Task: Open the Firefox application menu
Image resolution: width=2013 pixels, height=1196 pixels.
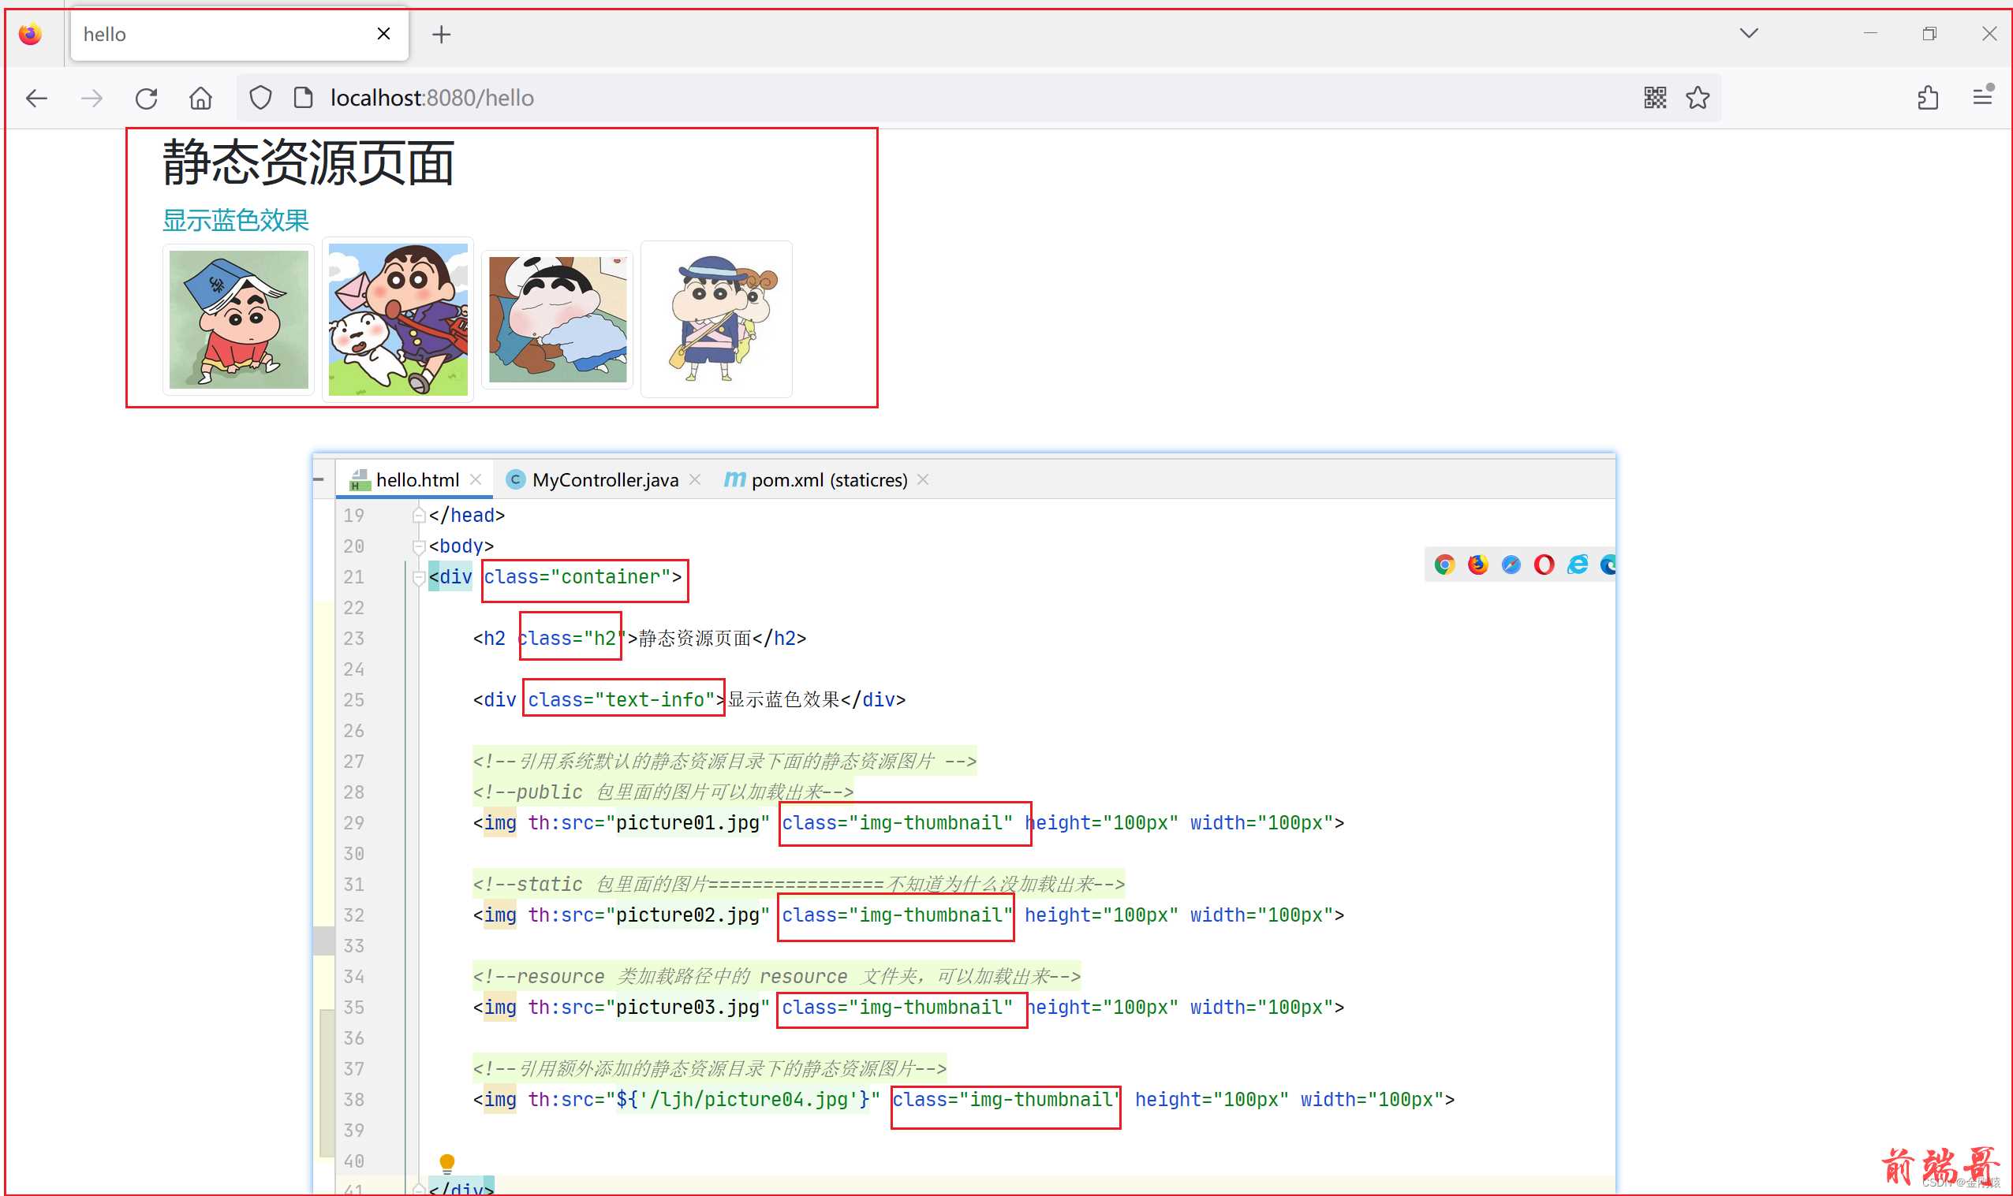Action: coord(1983,98)
